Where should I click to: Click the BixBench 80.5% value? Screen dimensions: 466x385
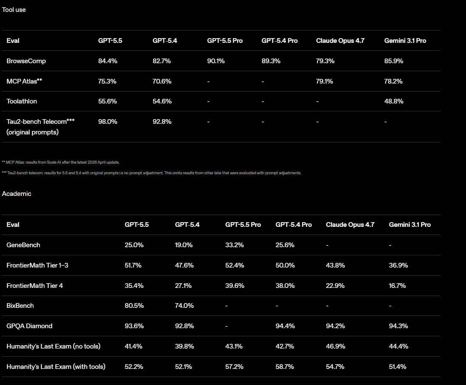pos(134,306)
